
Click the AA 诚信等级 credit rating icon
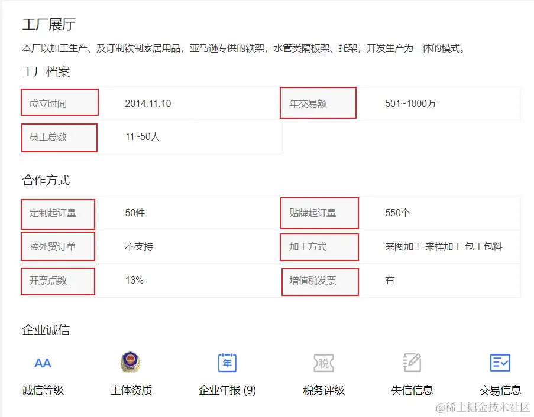42,363
